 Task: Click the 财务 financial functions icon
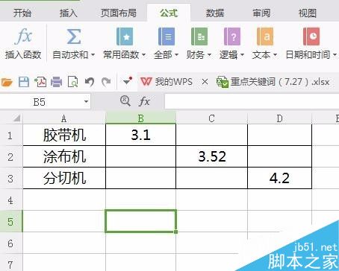pyautogui.click(x=199, y=36)
